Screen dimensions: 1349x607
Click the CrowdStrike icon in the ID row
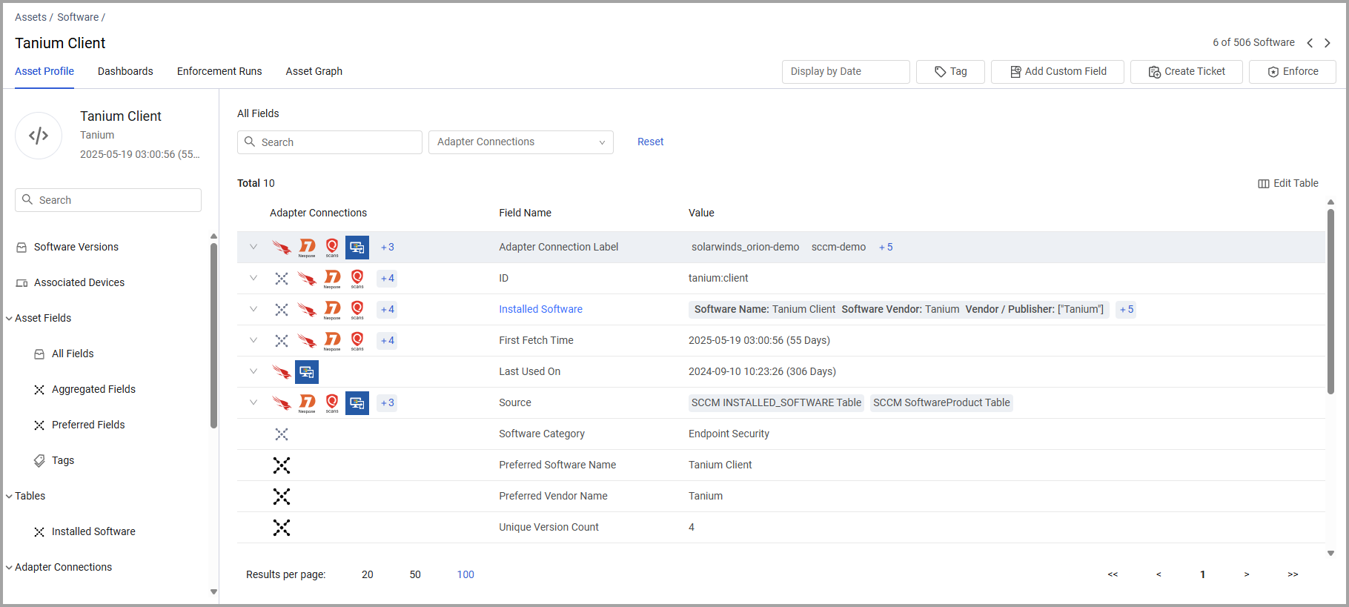307,279
